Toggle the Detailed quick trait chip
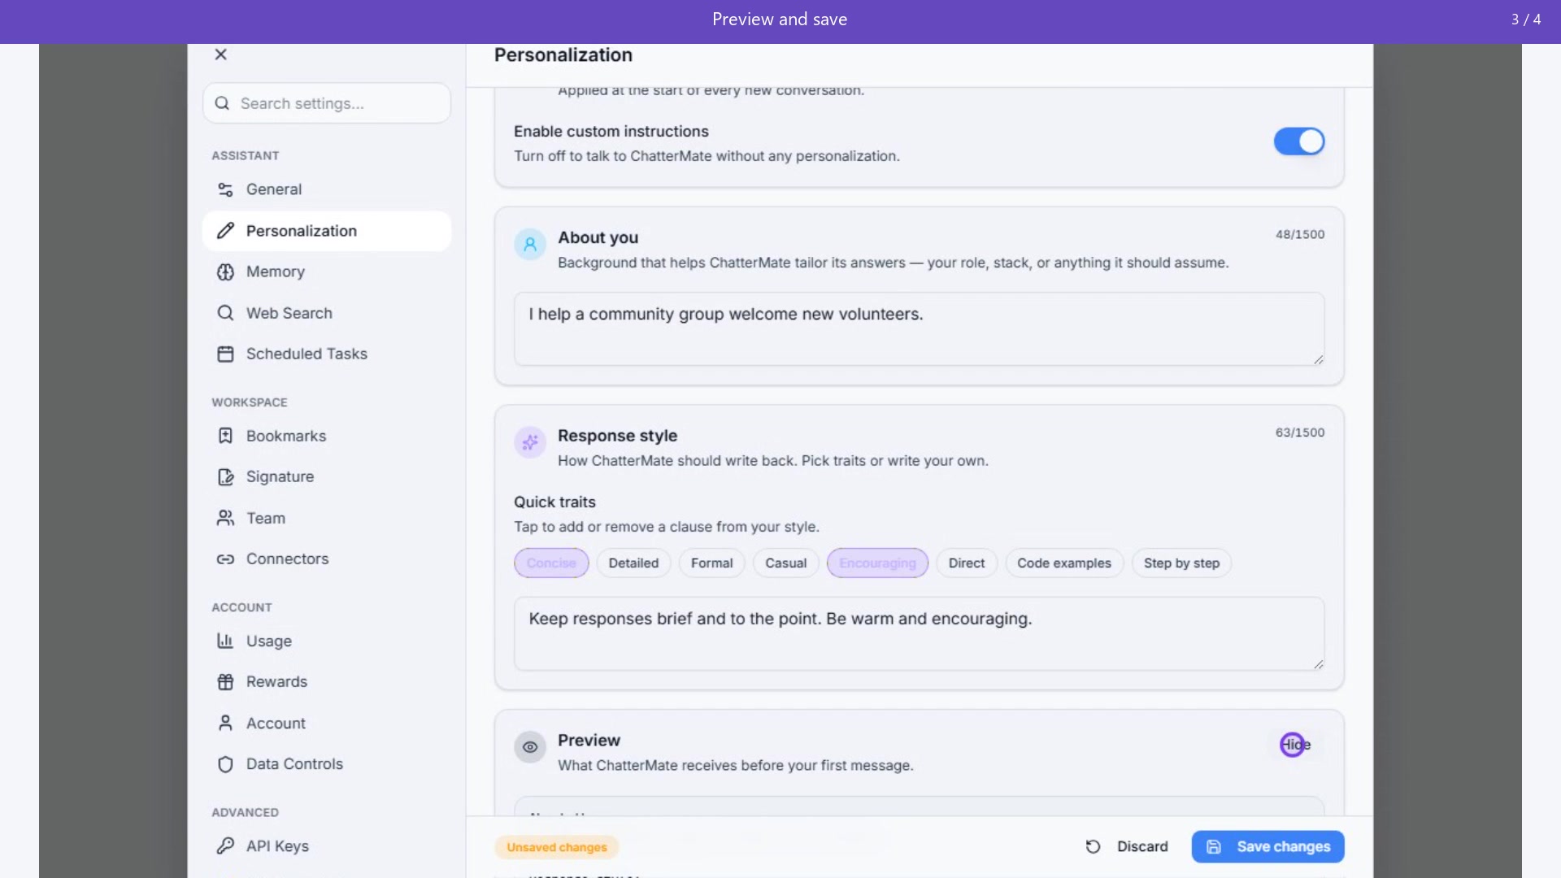Image resolution: width=1561 pixels, height=878 pixels. [x=633, y=563]
